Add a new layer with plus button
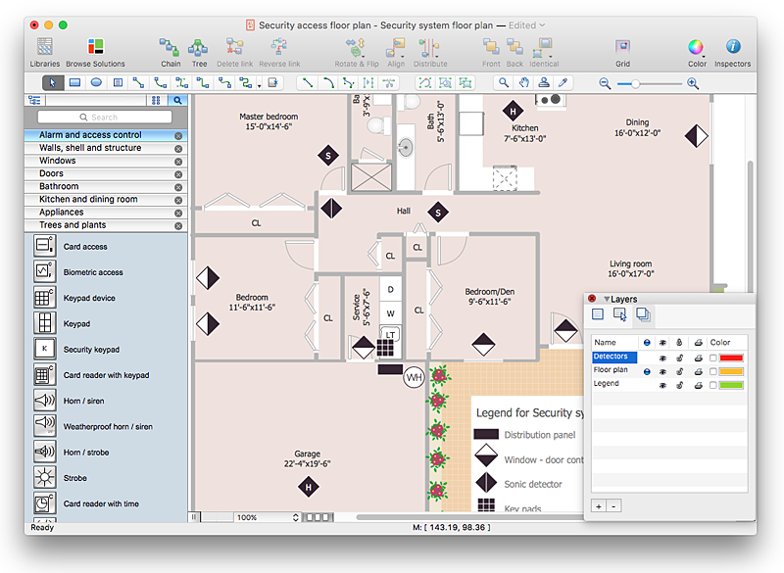This screenshot has height=573, width=784. [599, 506]
